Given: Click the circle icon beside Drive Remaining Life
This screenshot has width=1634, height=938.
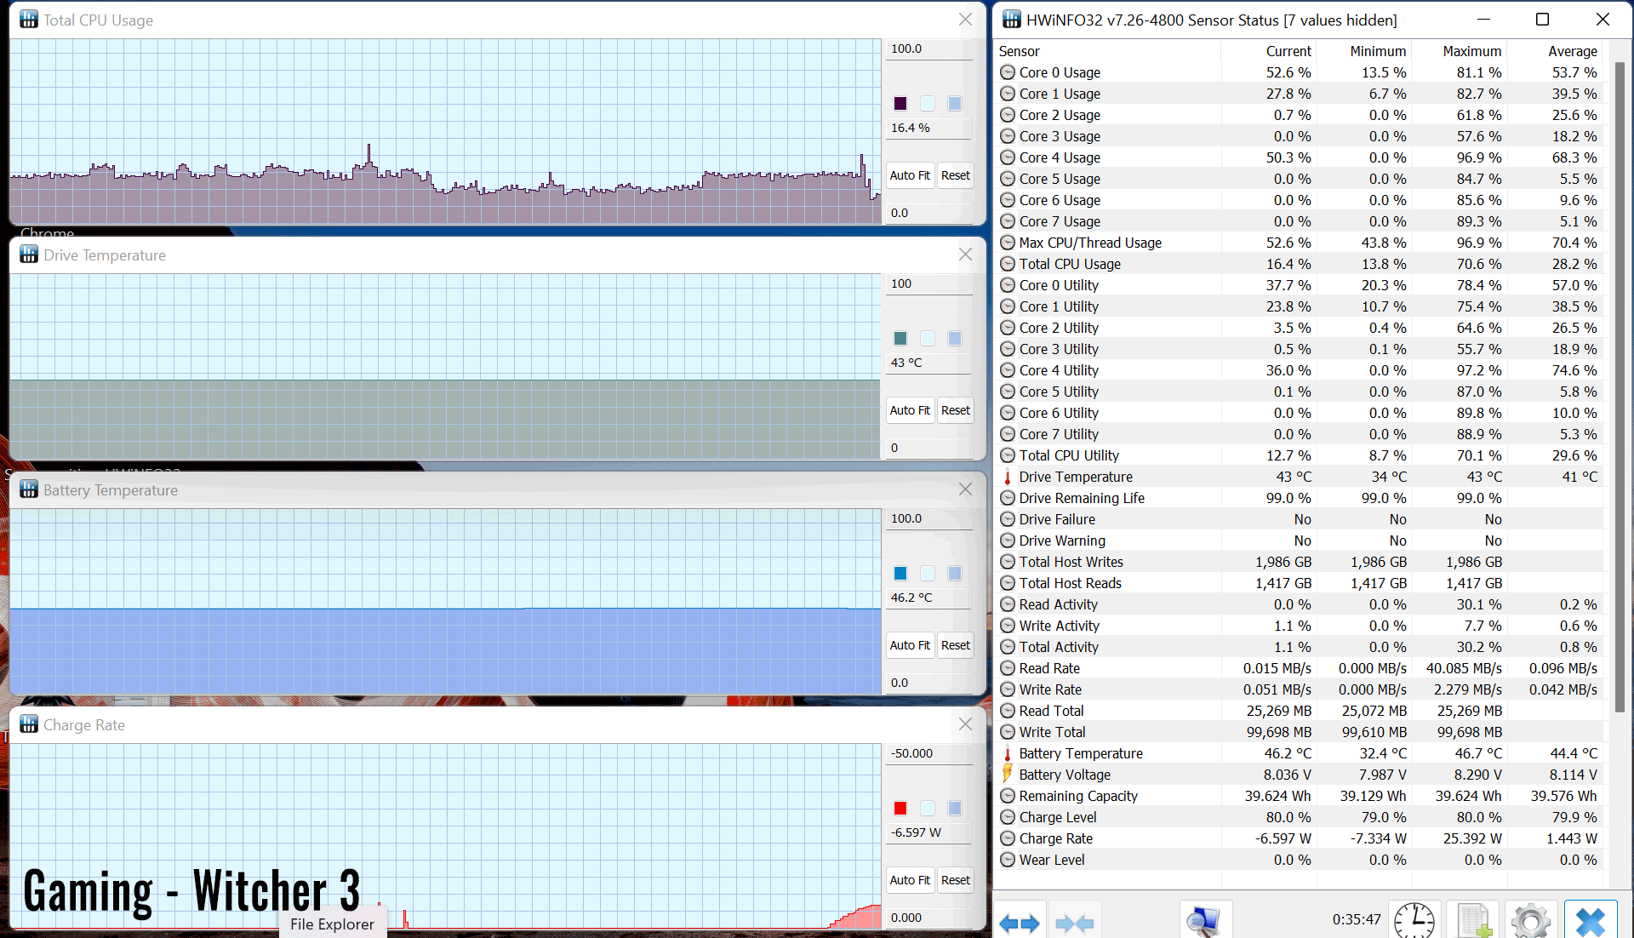Looking at the screenshot, I should click(1008, 498).
